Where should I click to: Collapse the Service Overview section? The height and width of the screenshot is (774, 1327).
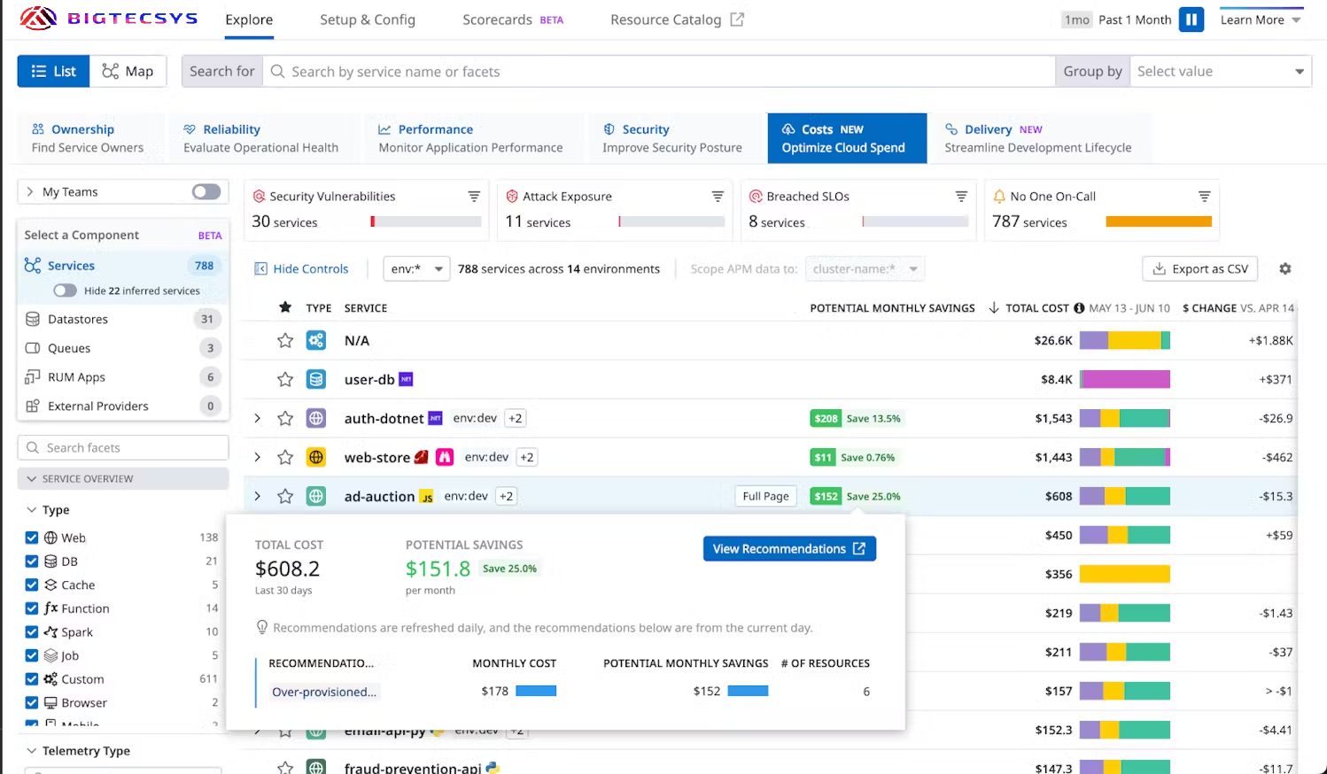click(123, 478)
